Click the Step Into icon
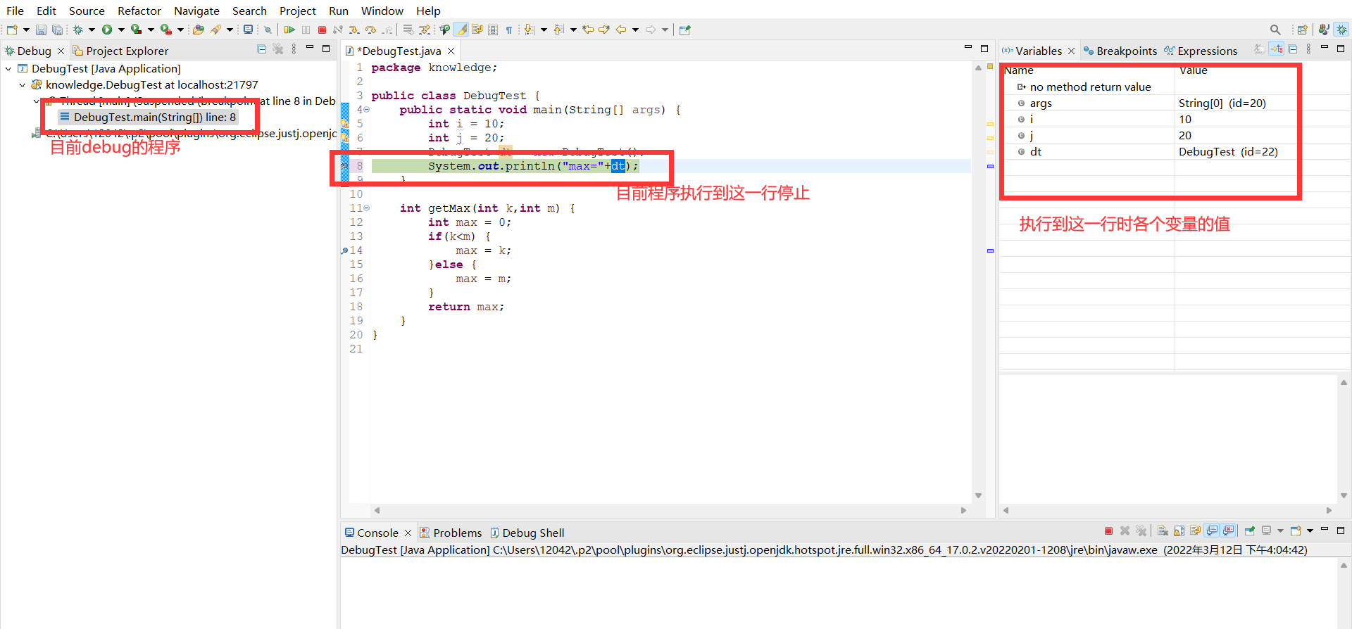Screen dimensions: 1352x629 (354, 30)
